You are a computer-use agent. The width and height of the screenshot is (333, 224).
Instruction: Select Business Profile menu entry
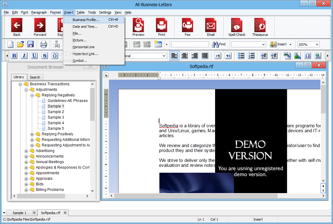(94, 20)
